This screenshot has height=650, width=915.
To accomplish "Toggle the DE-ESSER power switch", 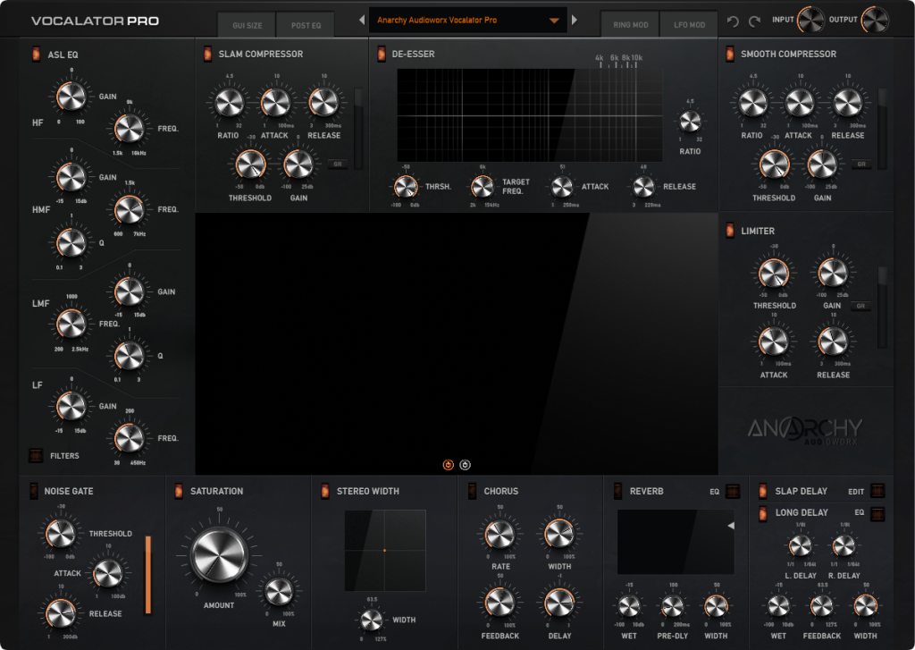I will [382, 54].
